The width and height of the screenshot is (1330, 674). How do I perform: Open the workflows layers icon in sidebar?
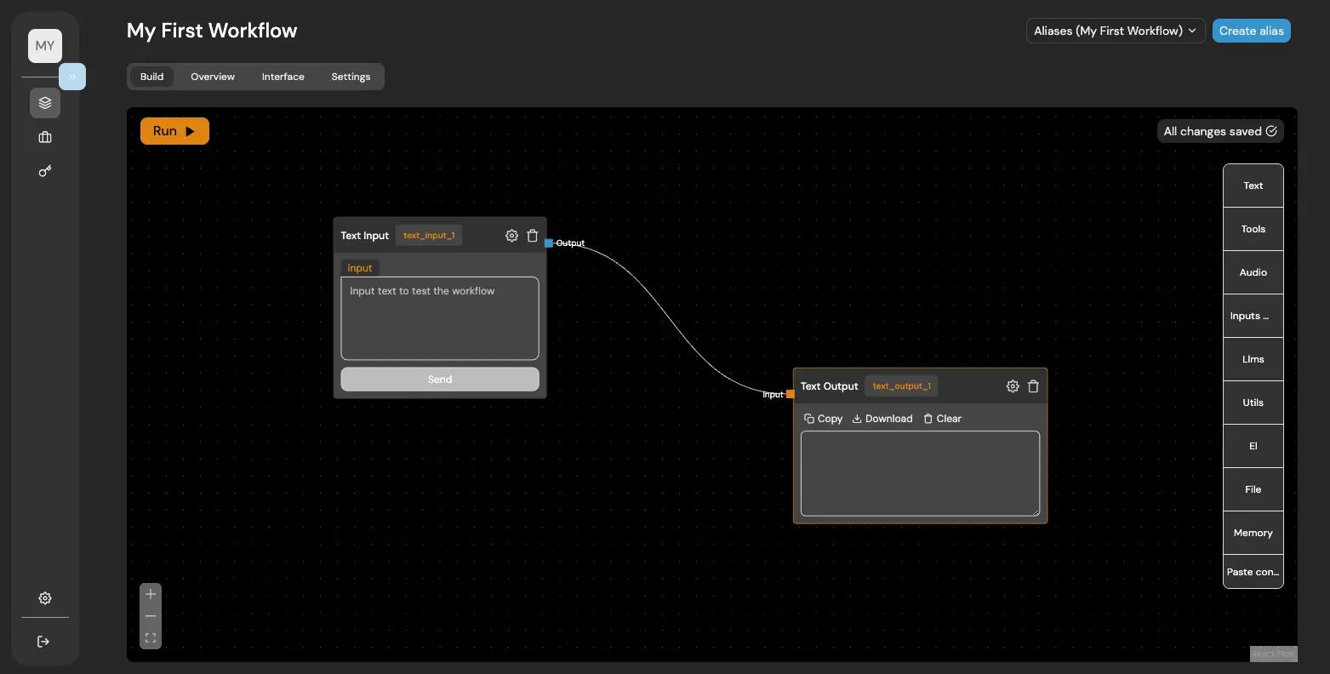tap(45, 103)
